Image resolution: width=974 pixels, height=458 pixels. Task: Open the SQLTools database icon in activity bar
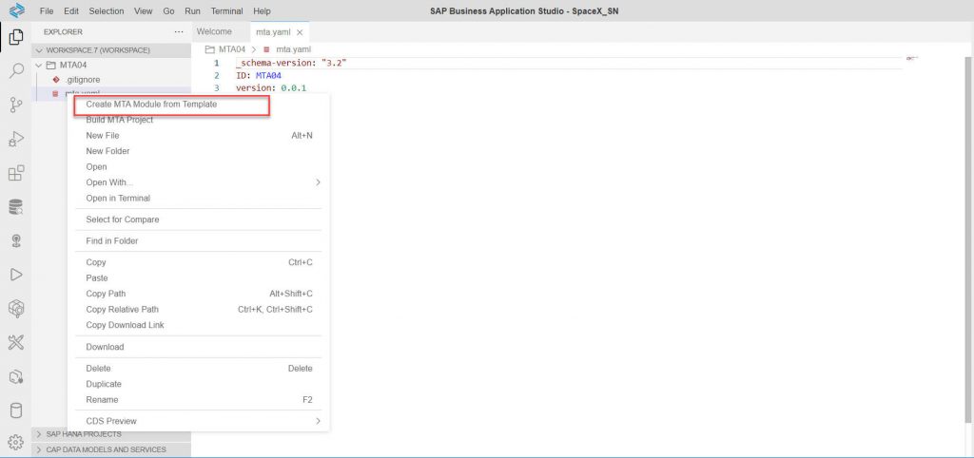(x=16, y=206)
